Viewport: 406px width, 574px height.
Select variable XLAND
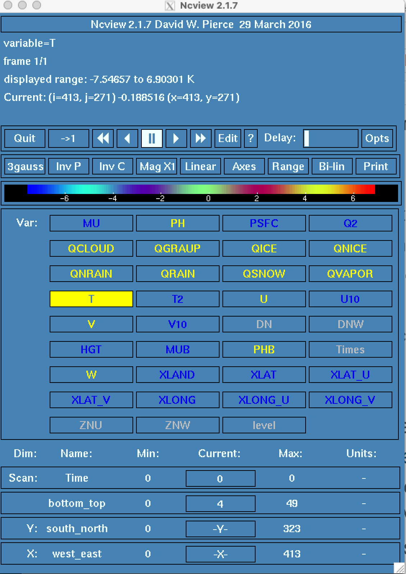pyautogui.click(x=178, y=375)
